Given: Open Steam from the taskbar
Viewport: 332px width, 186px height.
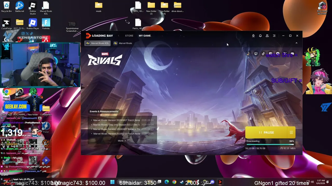Looking at the screenshot, I should point(182,182).
